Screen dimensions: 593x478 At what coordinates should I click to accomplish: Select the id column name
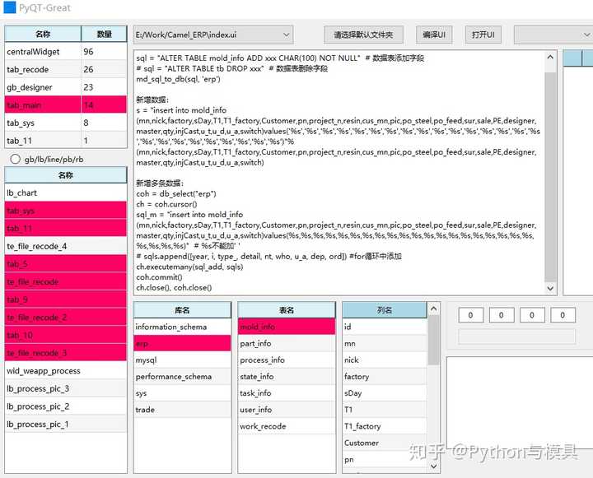coord(385,327)
